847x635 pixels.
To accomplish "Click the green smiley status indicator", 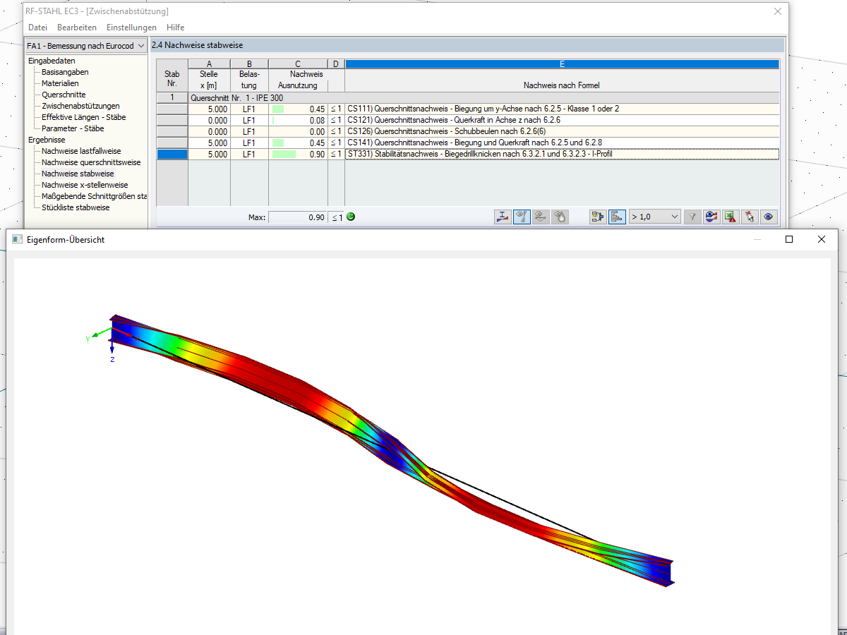I will pyautogui.click(x=351, y=217).
